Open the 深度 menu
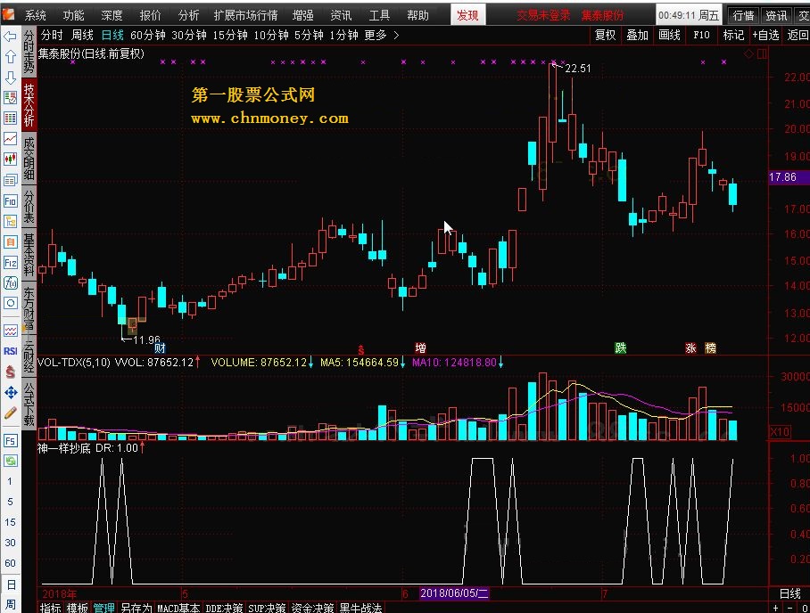This screenshot has height=613, width=810. tap(112, 15)
